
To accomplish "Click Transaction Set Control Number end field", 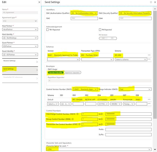I will point(128,124).
